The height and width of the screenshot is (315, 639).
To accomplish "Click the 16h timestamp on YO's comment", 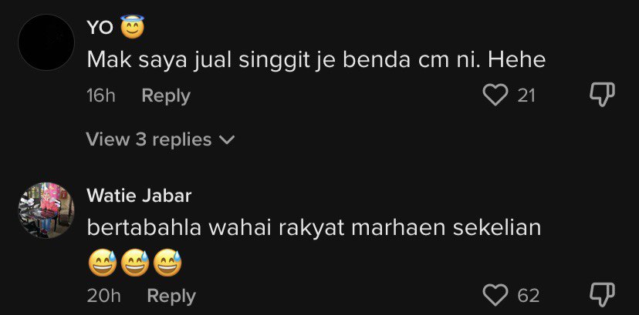I will point(101,96).
